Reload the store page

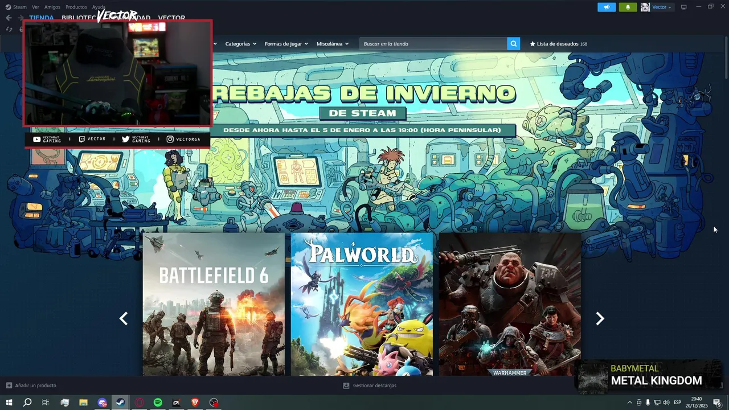(9, 29)
